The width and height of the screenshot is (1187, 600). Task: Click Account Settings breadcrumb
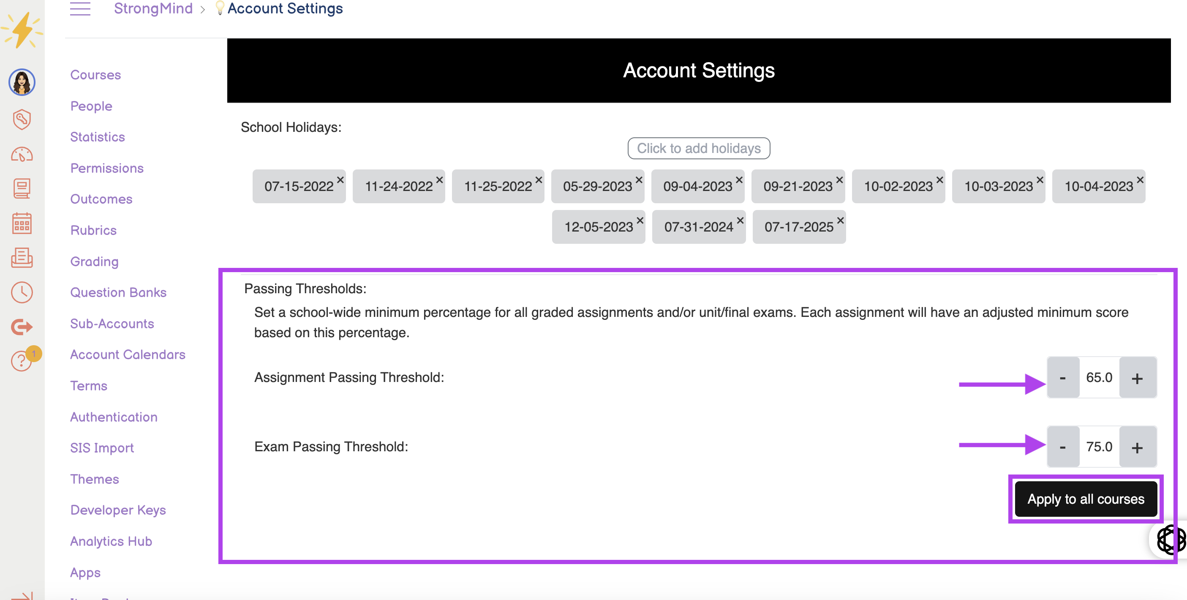[285, 8]
